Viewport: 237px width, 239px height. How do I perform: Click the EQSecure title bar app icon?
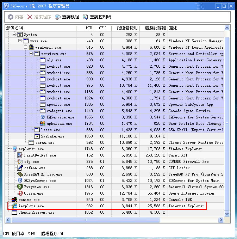coord(6,6)
